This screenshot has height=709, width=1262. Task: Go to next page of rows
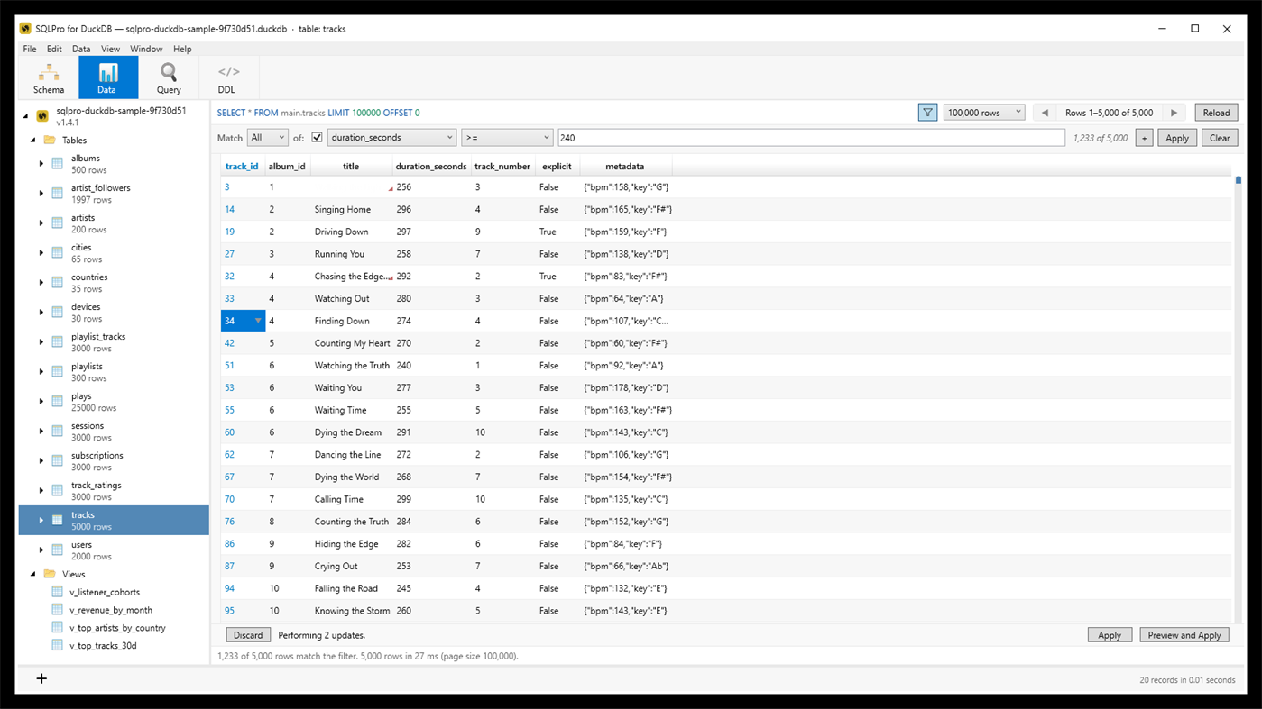click(1174, 113)
